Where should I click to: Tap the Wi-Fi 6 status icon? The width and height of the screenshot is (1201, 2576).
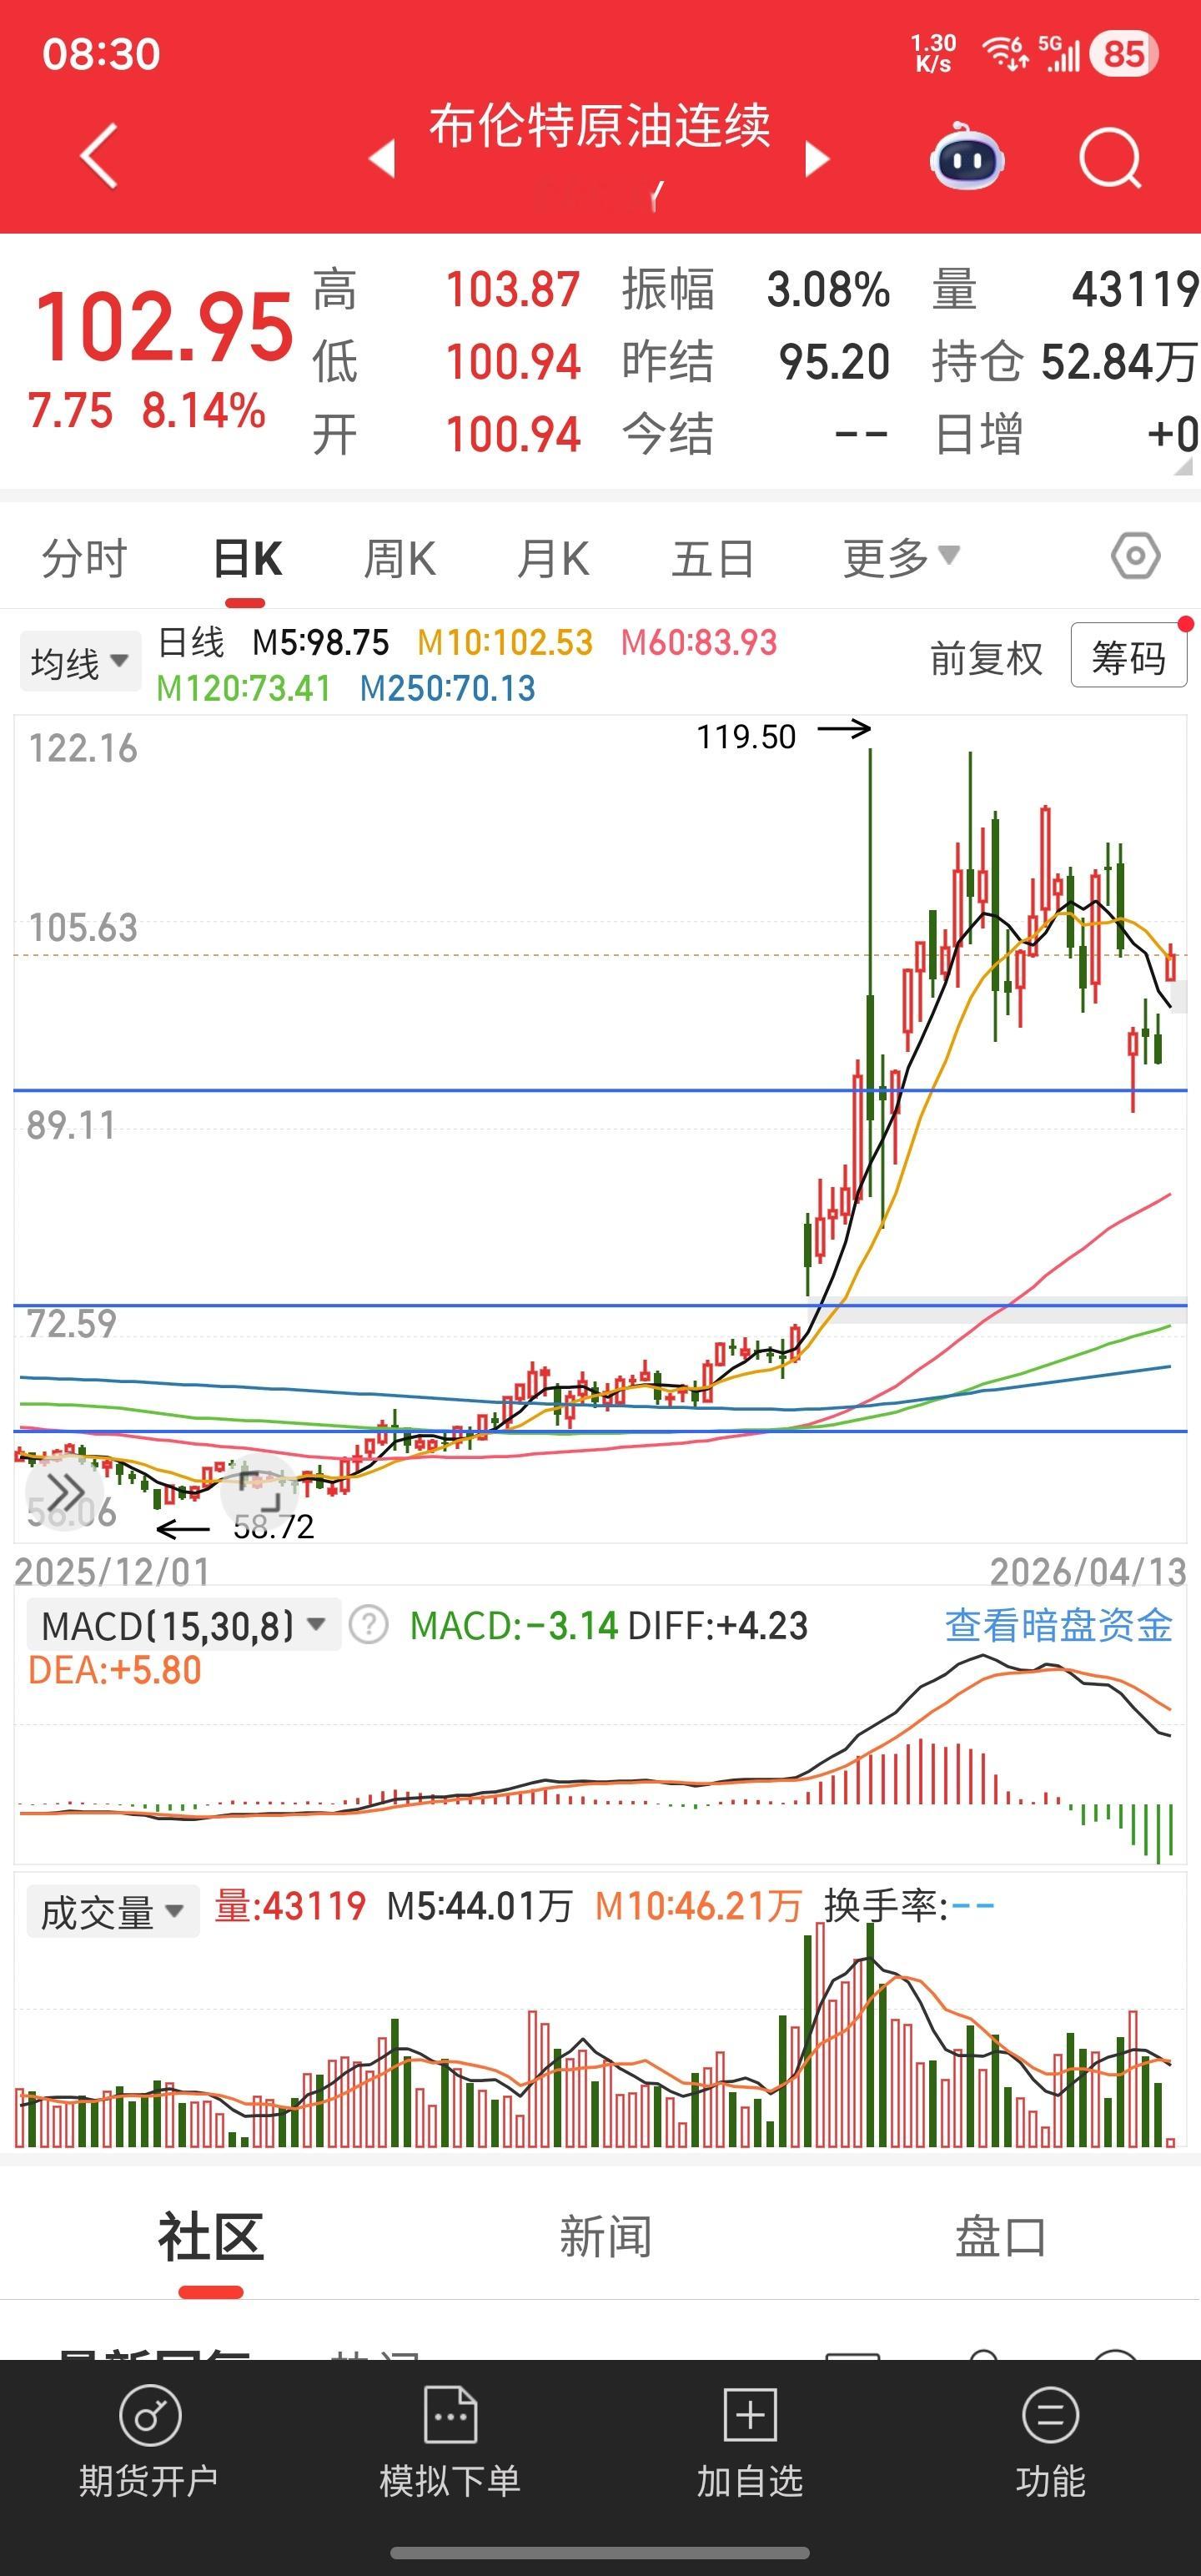[x=1005, y=53]
